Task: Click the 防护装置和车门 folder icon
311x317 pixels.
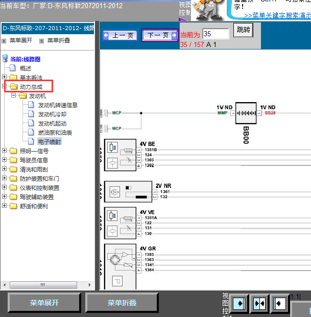Action: point(13,178)
